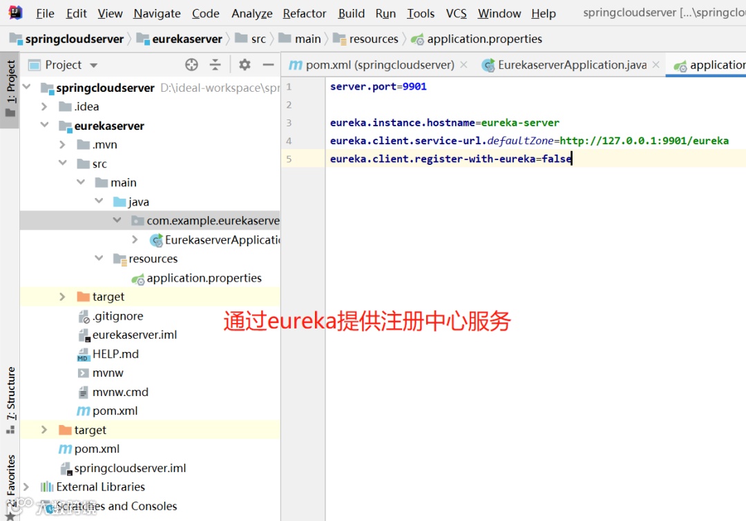Click Maven icon of root pom.xml

pos(65,449)
